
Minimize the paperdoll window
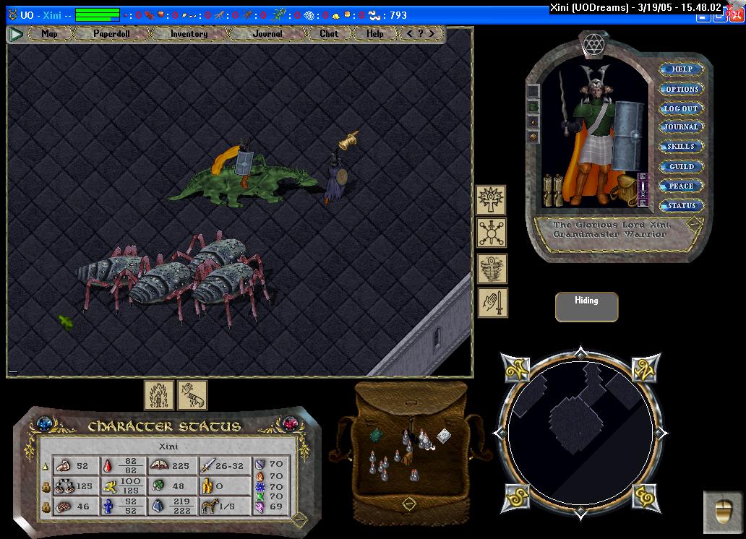coord(695,223)
